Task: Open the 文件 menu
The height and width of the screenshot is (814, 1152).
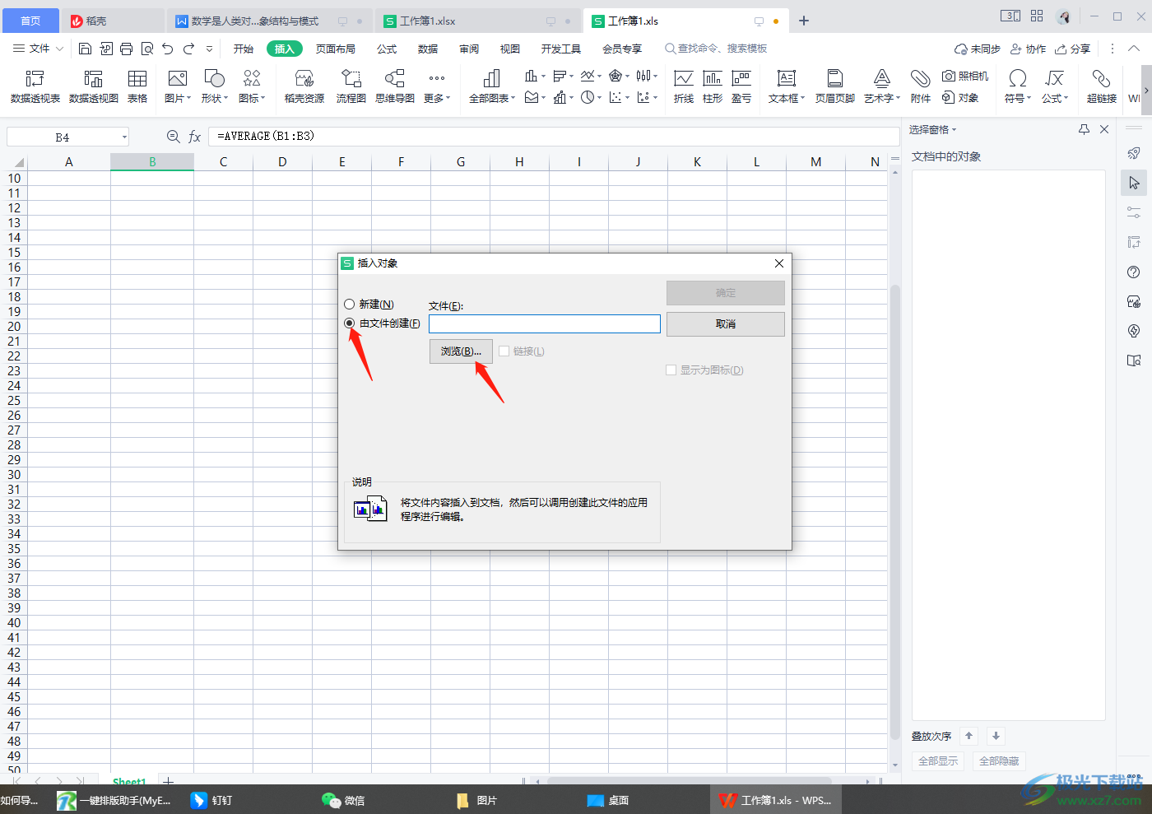Action: (39, 49)
